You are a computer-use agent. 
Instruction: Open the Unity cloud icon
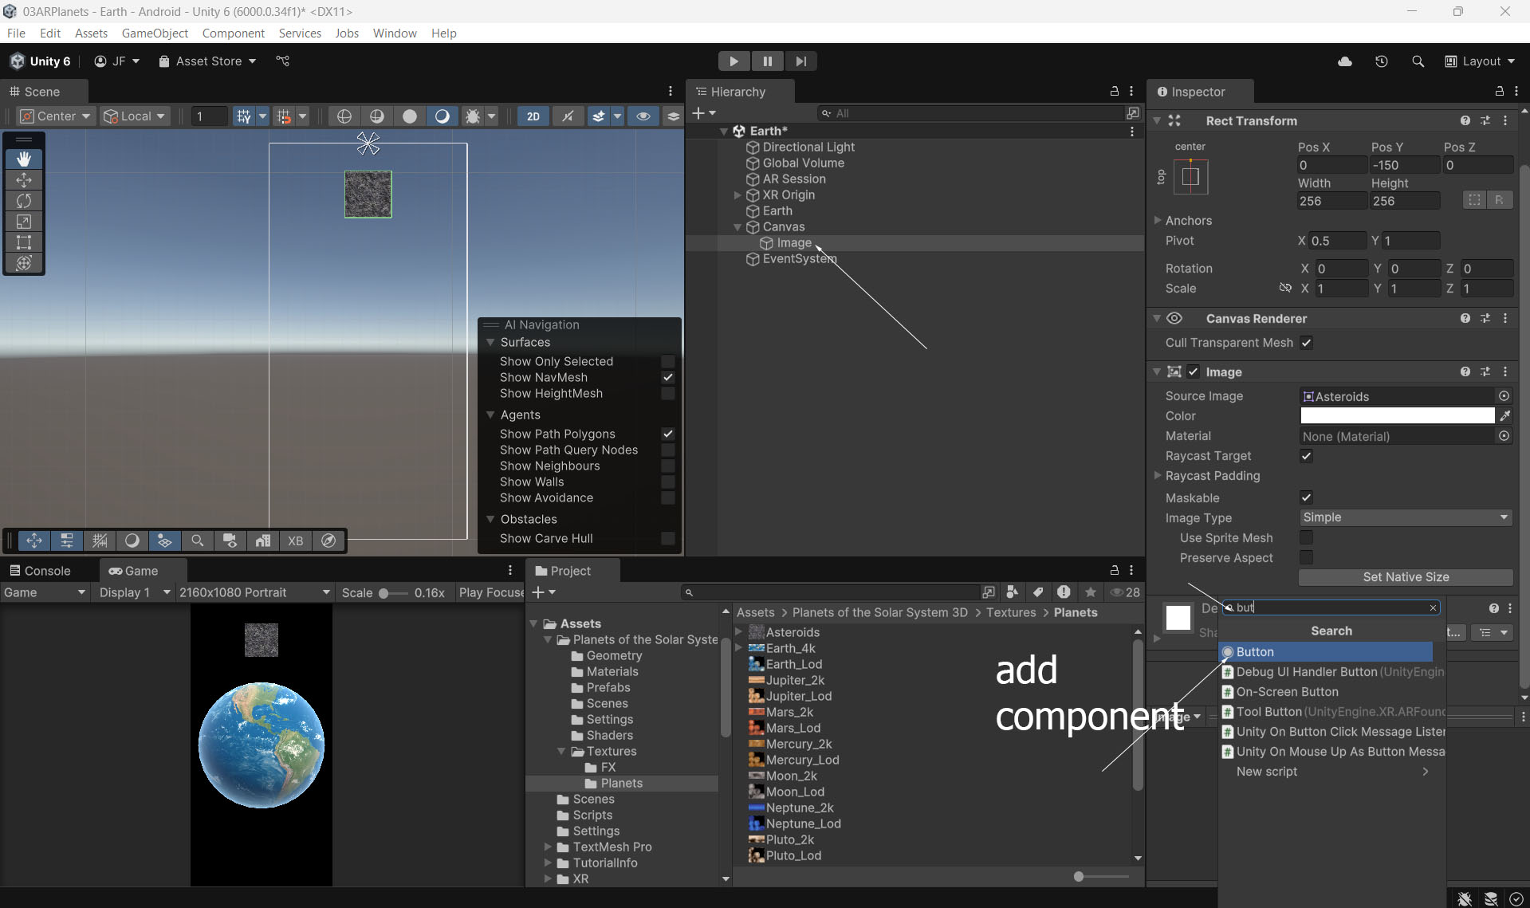click(1344, 61)
